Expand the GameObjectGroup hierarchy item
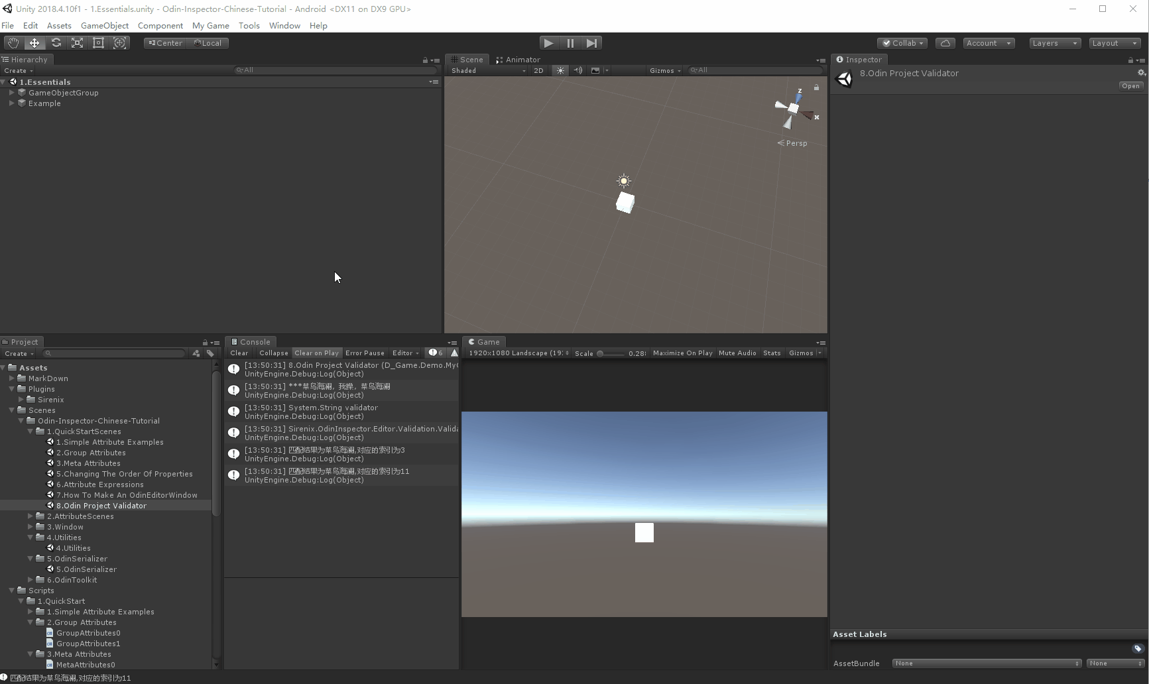 [x=12, y=93]
